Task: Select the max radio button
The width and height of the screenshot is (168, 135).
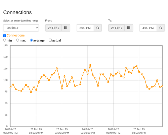Action: point(17,40)
